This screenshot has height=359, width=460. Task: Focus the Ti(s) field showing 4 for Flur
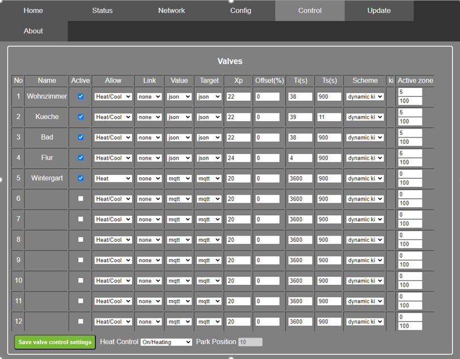[300, 158]
